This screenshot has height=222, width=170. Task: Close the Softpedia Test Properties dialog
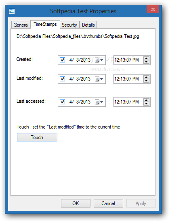coord(153,10)
